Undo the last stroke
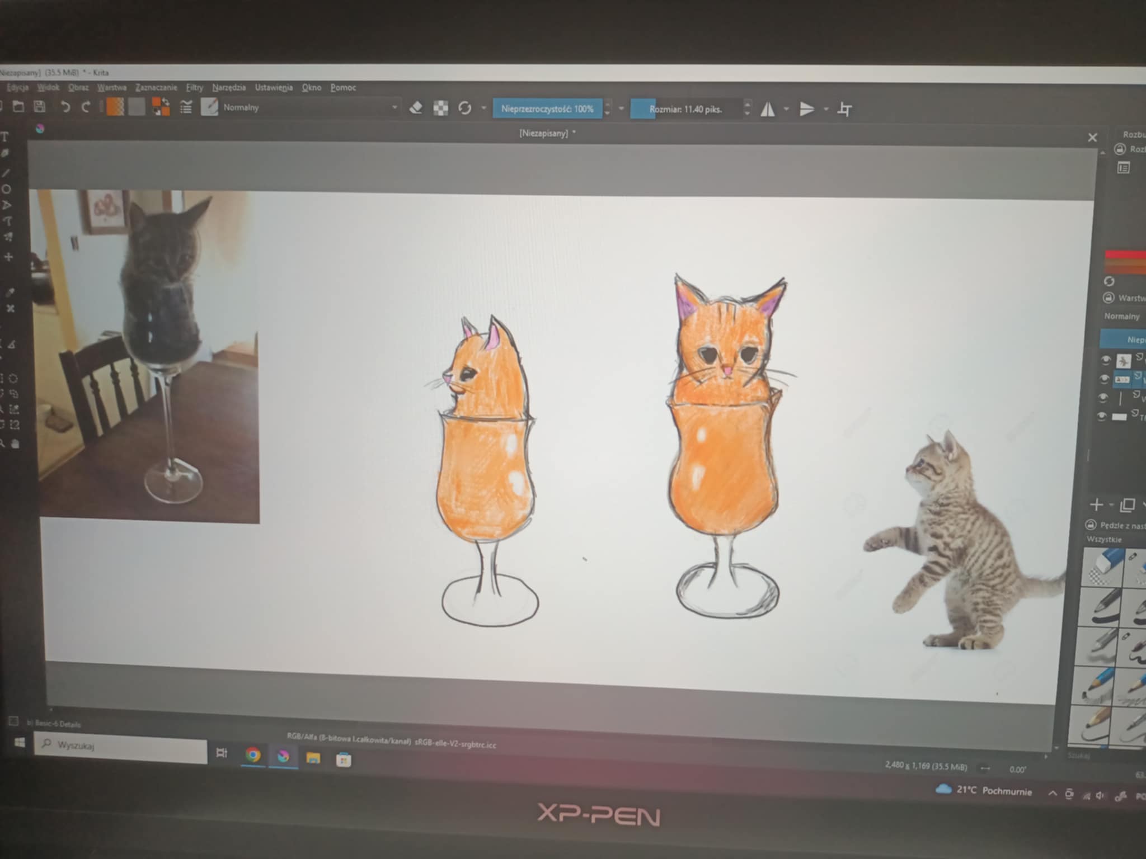The image size is (1146, 859). click(65, 107)
